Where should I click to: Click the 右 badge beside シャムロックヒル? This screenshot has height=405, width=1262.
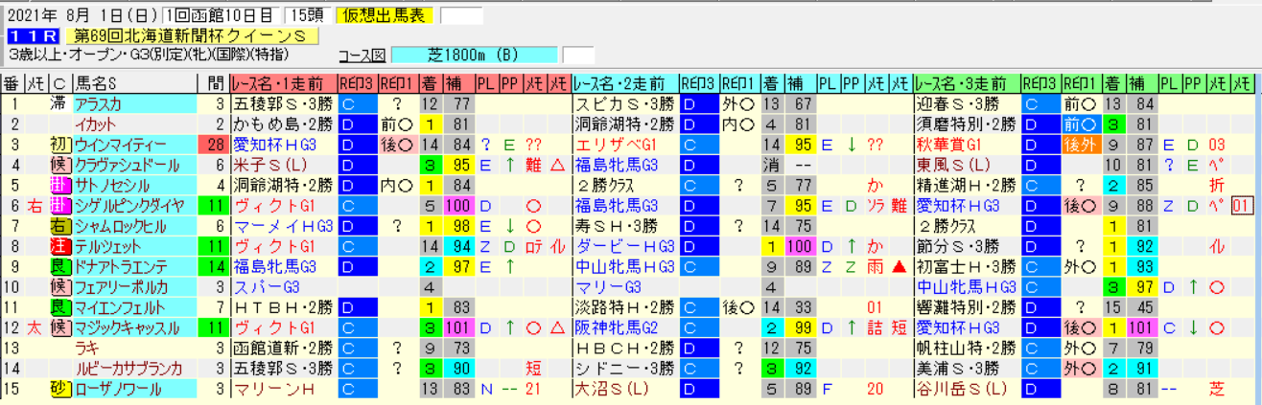59,226
